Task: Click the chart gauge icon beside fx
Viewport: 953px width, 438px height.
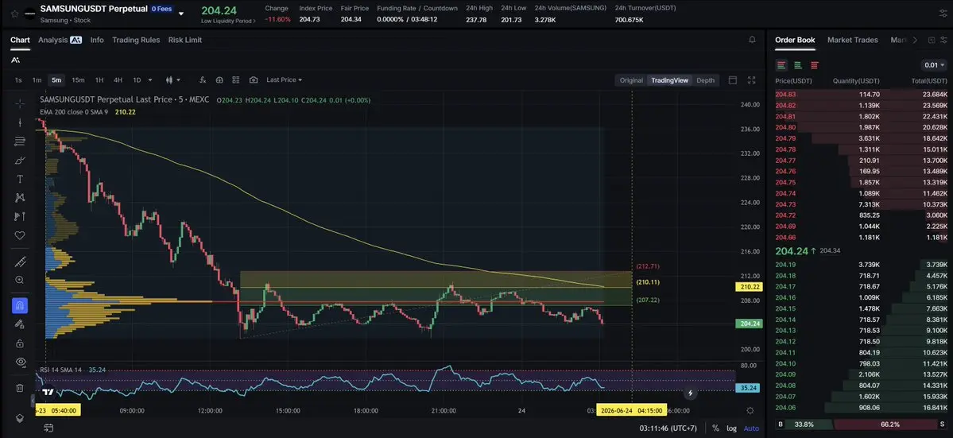Action: click(x=219, y=80)
